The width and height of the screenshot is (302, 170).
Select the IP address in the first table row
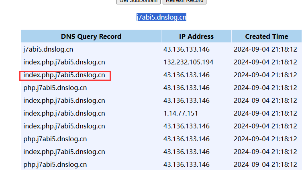point(186,49)
